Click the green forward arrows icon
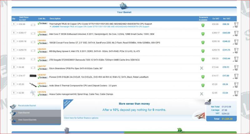The height and width of the screenshot is (134, 250). (180, 130)
